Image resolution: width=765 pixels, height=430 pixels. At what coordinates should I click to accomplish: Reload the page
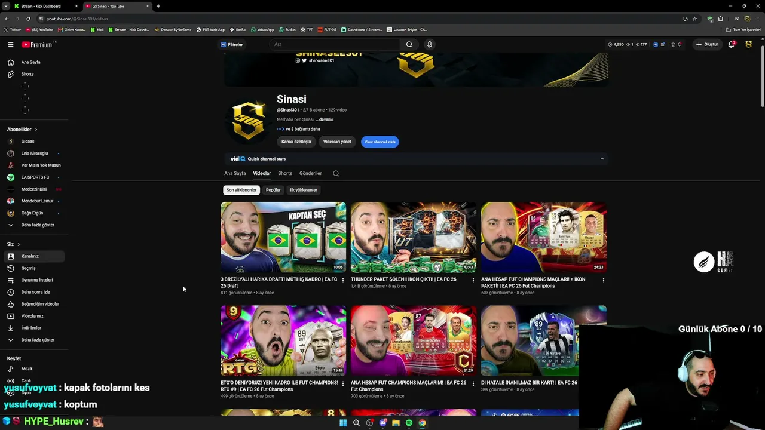point(28,19)
